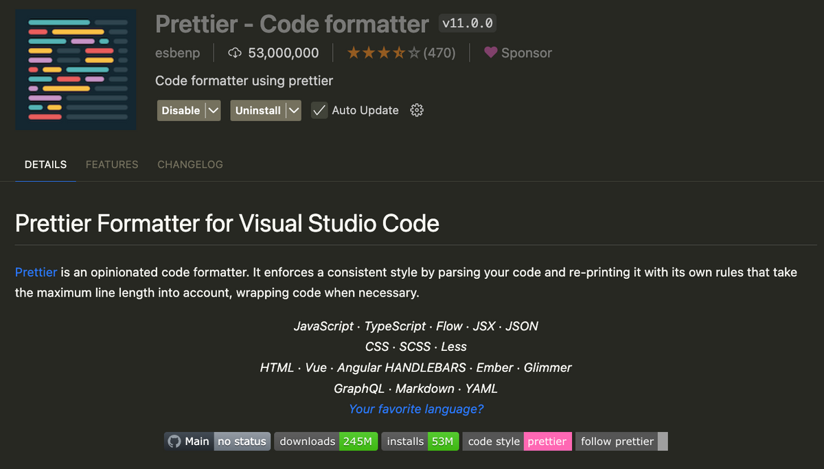Click the cloud download count icon

click(x=235, y=53)
